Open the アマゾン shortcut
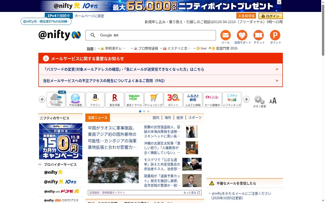Image resolution: width=325 pixels, height=203 pixels. (95, 99)
